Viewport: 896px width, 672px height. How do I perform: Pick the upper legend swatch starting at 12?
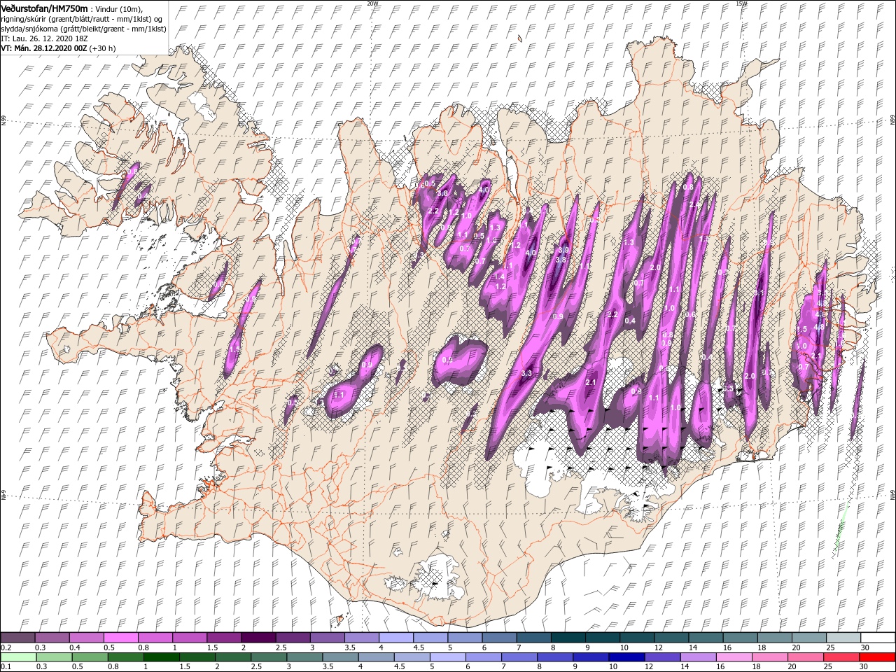click(670, 638)
